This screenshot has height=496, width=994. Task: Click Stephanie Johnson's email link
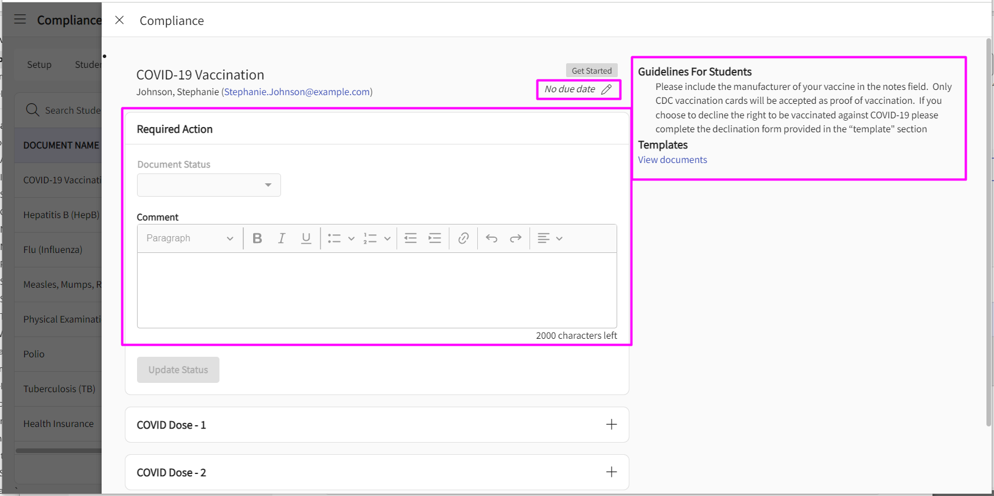click(x=297, y=92)
